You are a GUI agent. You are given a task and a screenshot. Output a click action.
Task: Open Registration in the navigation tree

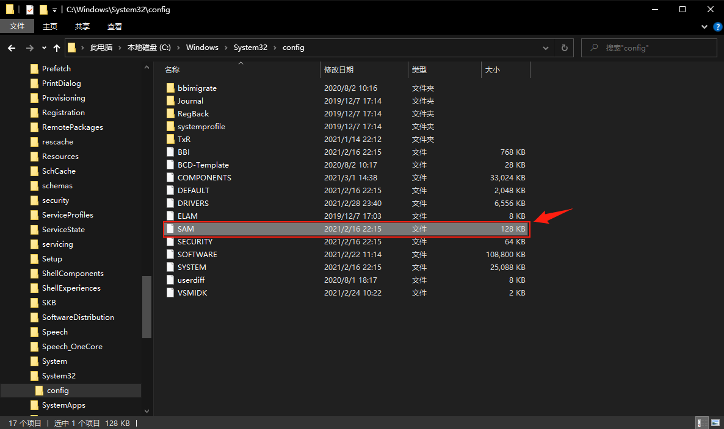pyautogui.click(x=63, y=113)
